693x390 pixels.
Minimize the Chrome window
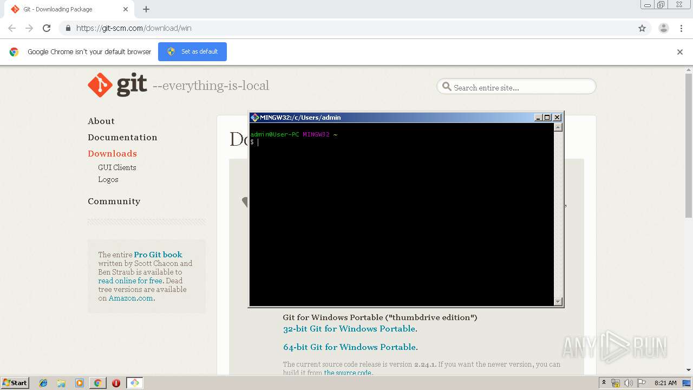[648, 5]
